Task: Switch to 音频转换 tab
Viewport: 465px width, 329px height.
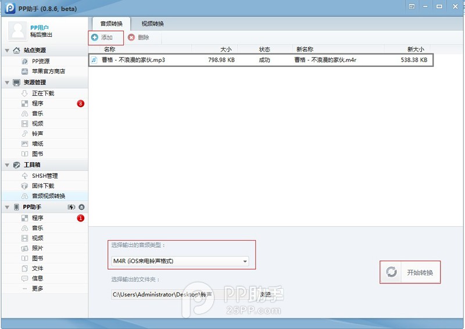Action: coord(111,24)
